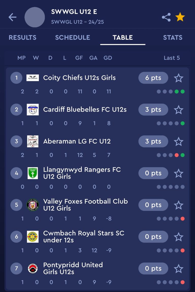This screenshot has height=292, width=195.
Task: Select the STATS tab
Action: pos(173,37)
